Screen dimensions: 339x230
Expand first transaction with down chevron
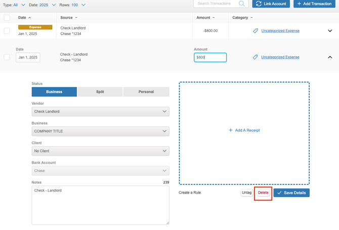click(x=330, y=31)
